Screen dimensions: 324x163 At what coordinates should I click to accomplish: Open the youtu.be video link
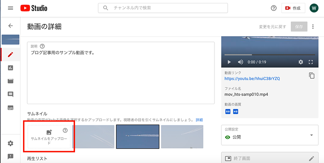tap(252, 79)
